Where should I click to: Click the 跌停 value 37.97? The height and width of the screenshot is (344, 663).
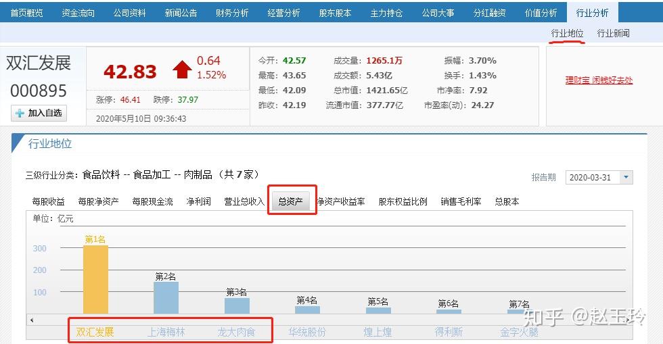[188, 100]
